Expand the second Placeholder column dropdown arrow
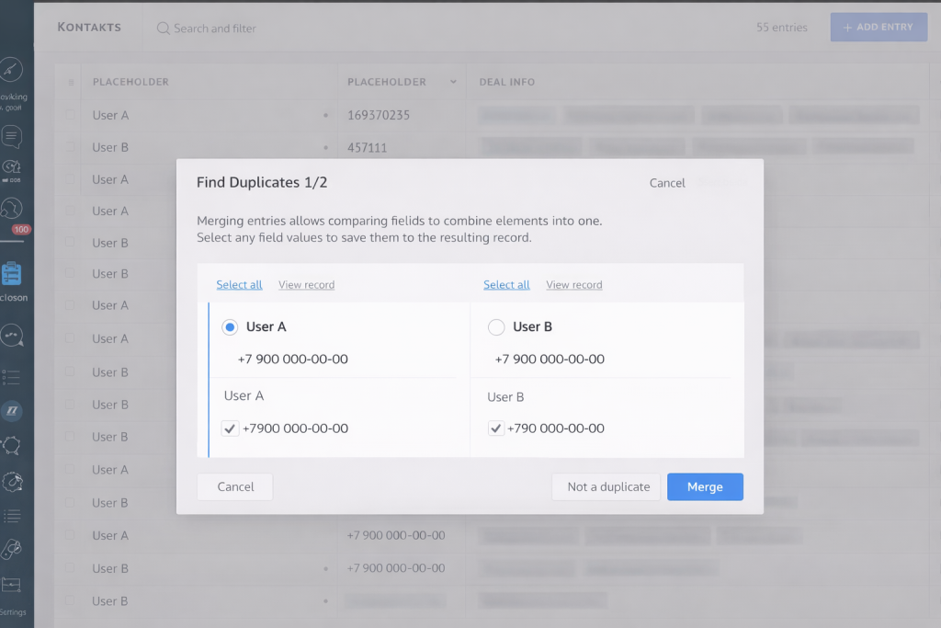This screenshot has width=941, height=628. tap(453, 82)
